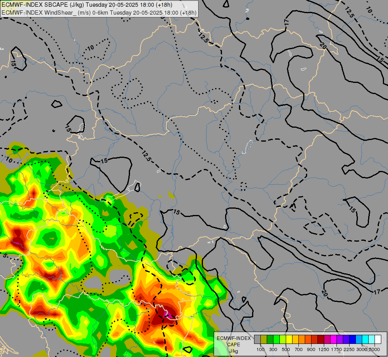
Task: Click the bright magenta legend swatch
Action: pyautogui.click(x=333, y=340)
